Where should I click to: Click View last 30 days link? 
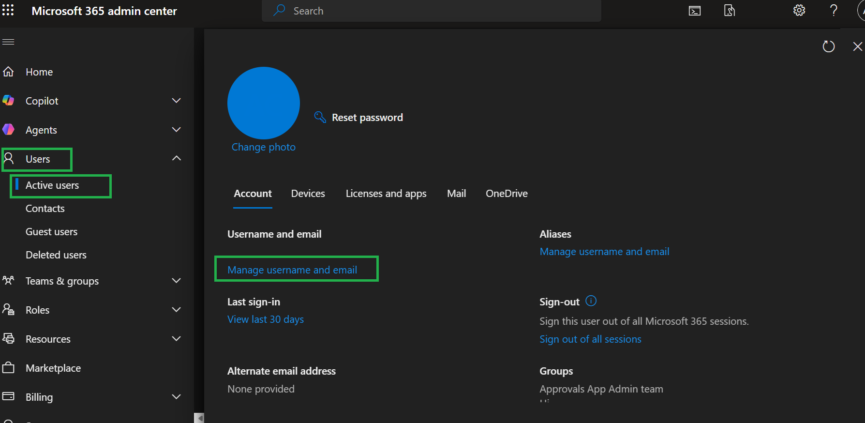tap(266, 319)
